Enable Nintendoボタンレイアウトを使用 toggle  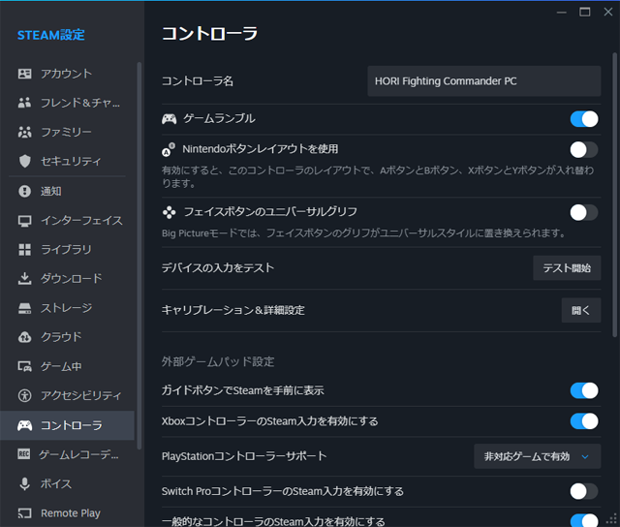(x=584, y=149)
